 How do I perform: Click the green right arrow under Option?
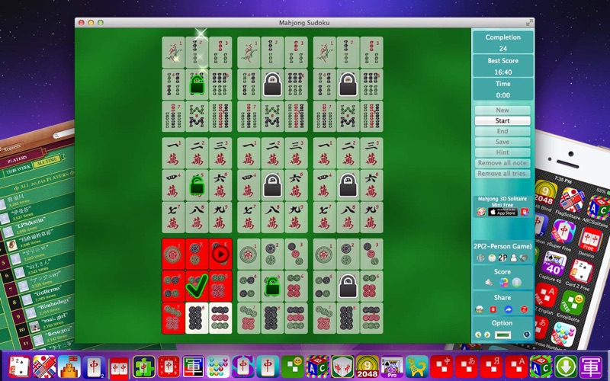[x=487, y=335]
